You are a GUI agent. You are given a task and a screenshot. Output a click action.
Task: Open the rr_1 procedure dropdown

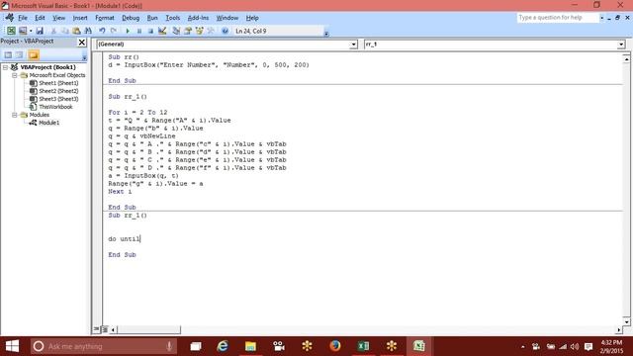point(621,44)
